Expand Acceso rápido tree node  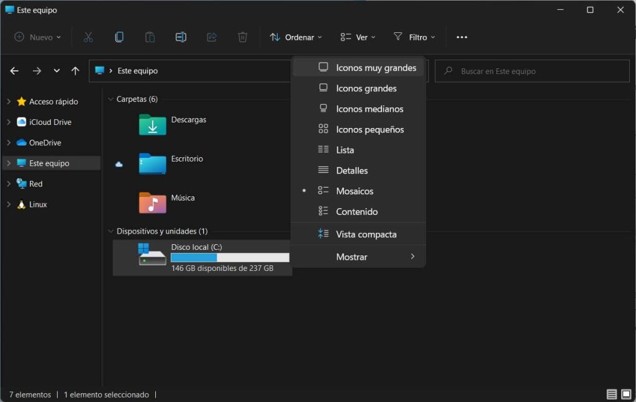pyautogui.click(x=9, y=101)
